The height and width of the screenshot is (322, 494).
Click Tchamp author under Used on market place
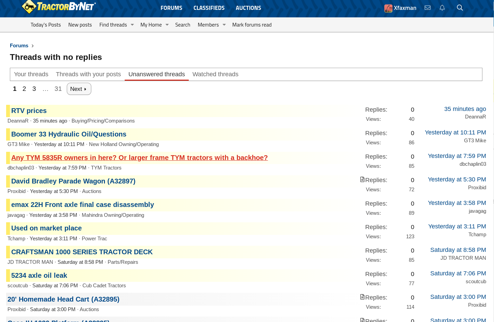pyautogui.click(x=16, y=239)
